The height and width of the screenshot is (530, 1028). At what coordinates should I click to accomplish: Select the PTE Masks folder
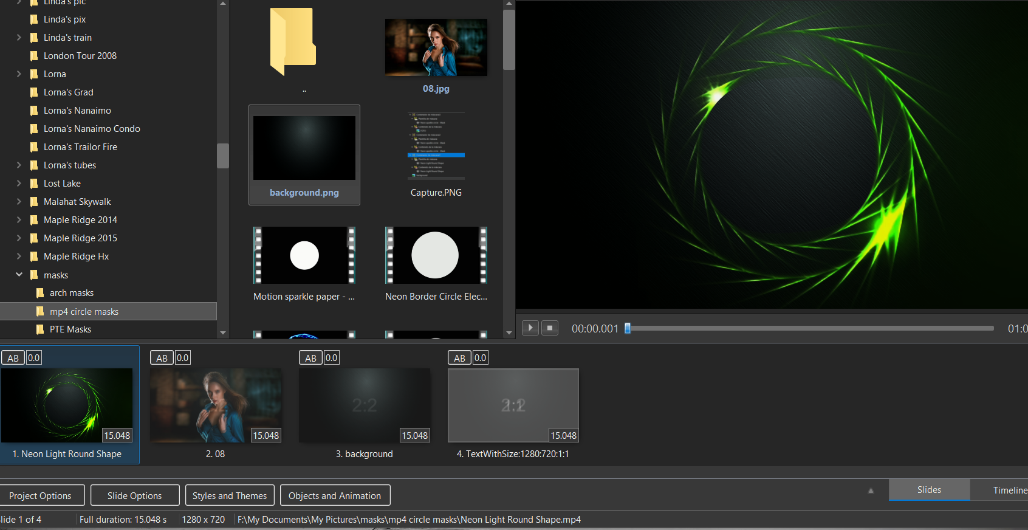[70, 329]
